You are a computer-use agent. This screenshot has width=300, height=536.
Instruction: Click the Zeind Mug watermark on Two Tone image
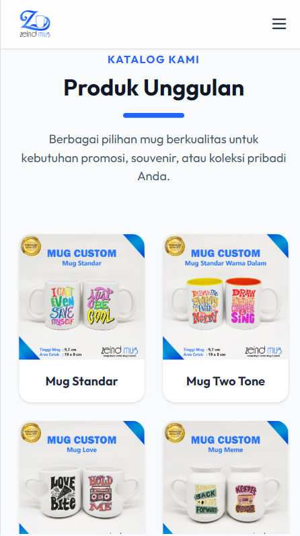click(264, 352)
